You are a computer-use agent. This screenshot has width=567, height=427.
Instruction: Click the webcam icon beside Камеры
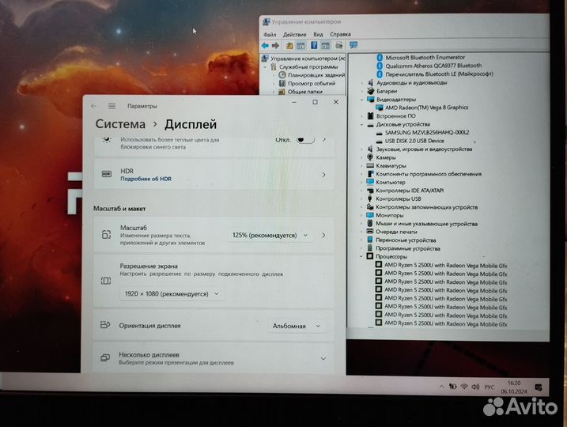coord(370,157)
